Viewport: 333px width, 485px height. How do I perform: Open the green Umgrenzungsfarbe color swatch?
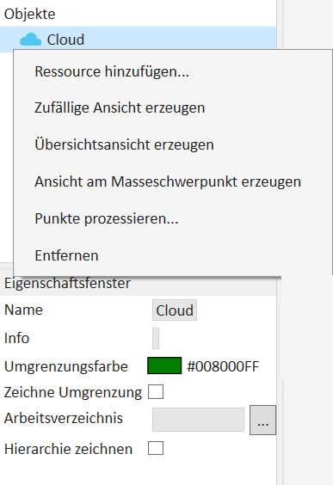[164, 365]
